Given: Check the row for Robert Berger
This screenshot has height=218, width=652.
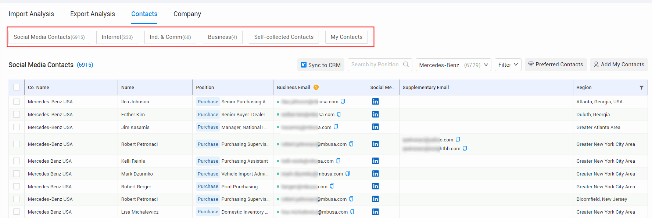Looking at the screenshot, I should [17, 186].
